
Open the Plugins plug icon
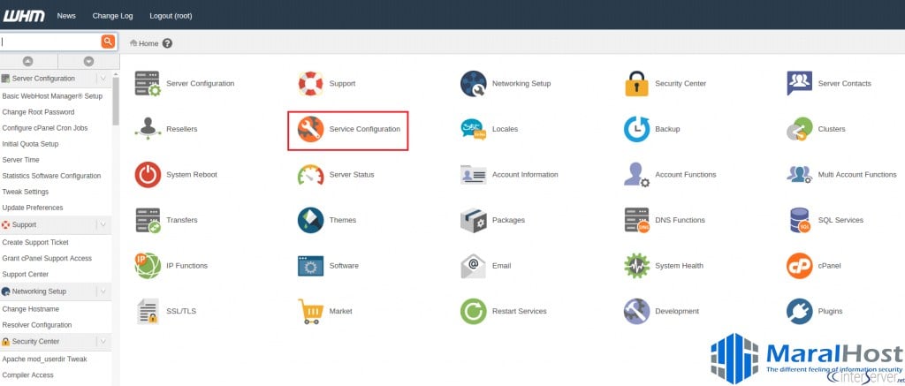(799, 312)
